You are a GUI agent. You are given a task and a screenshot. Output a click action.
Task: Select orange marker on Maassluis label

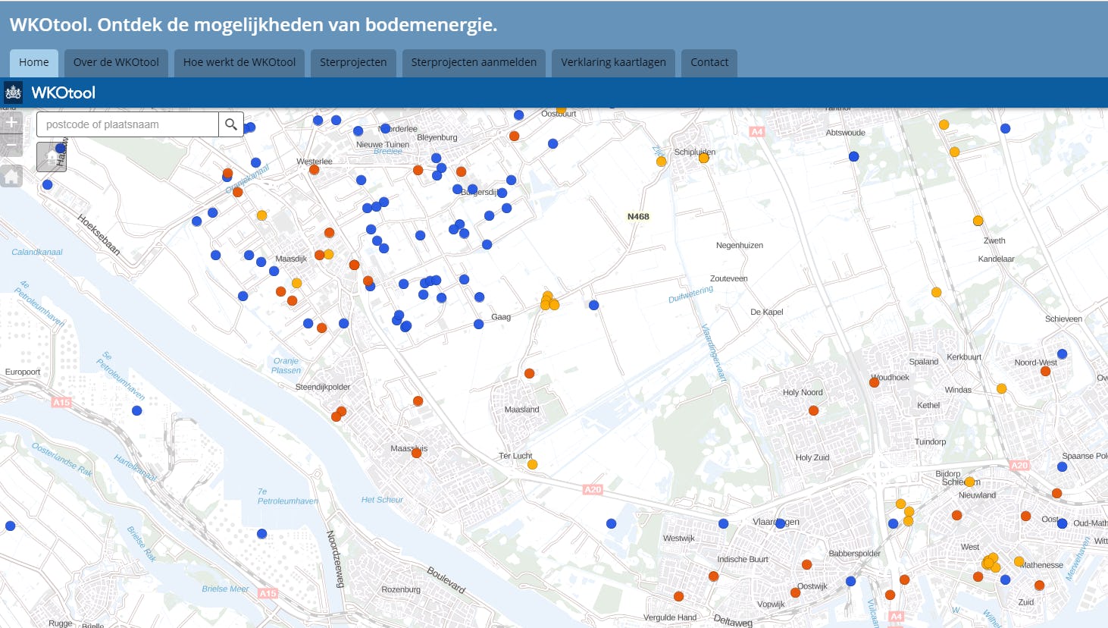pos(416,453)
